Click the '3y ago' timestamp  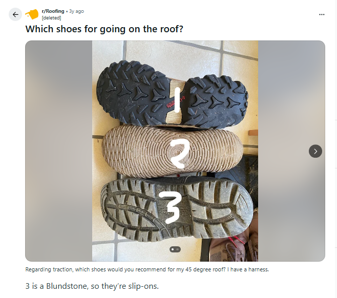(76, 11)
